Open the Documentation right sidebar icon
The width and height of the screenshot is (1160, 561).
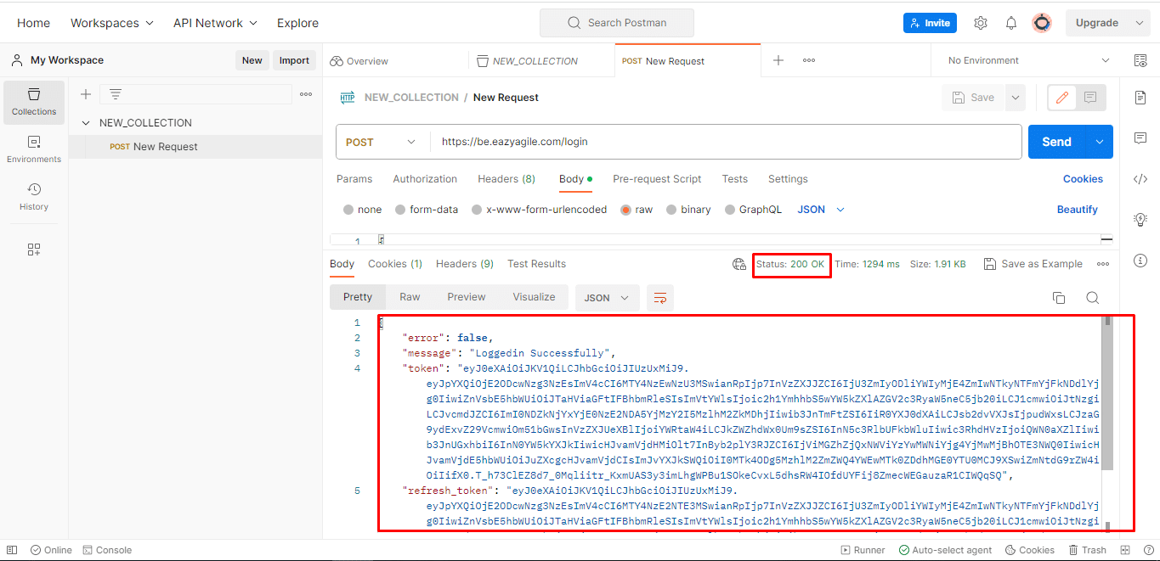(1140, 98)
